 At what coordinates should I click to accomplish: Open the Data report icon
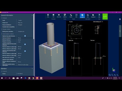(x=76, y=15)
